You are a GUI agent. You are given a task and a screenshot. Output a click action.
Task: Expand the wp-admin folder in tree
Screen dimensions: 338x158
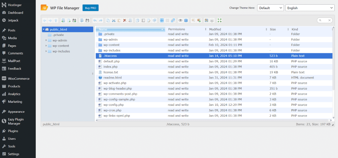tap(46, 40)
